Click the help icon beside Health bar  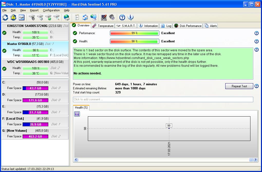(x=257, y=41)
